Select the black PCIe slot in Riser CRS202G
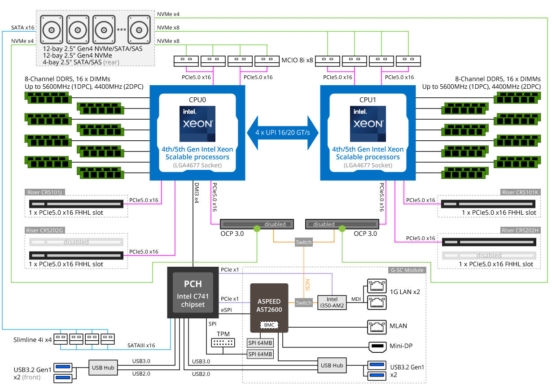 (x=76, y=255)
